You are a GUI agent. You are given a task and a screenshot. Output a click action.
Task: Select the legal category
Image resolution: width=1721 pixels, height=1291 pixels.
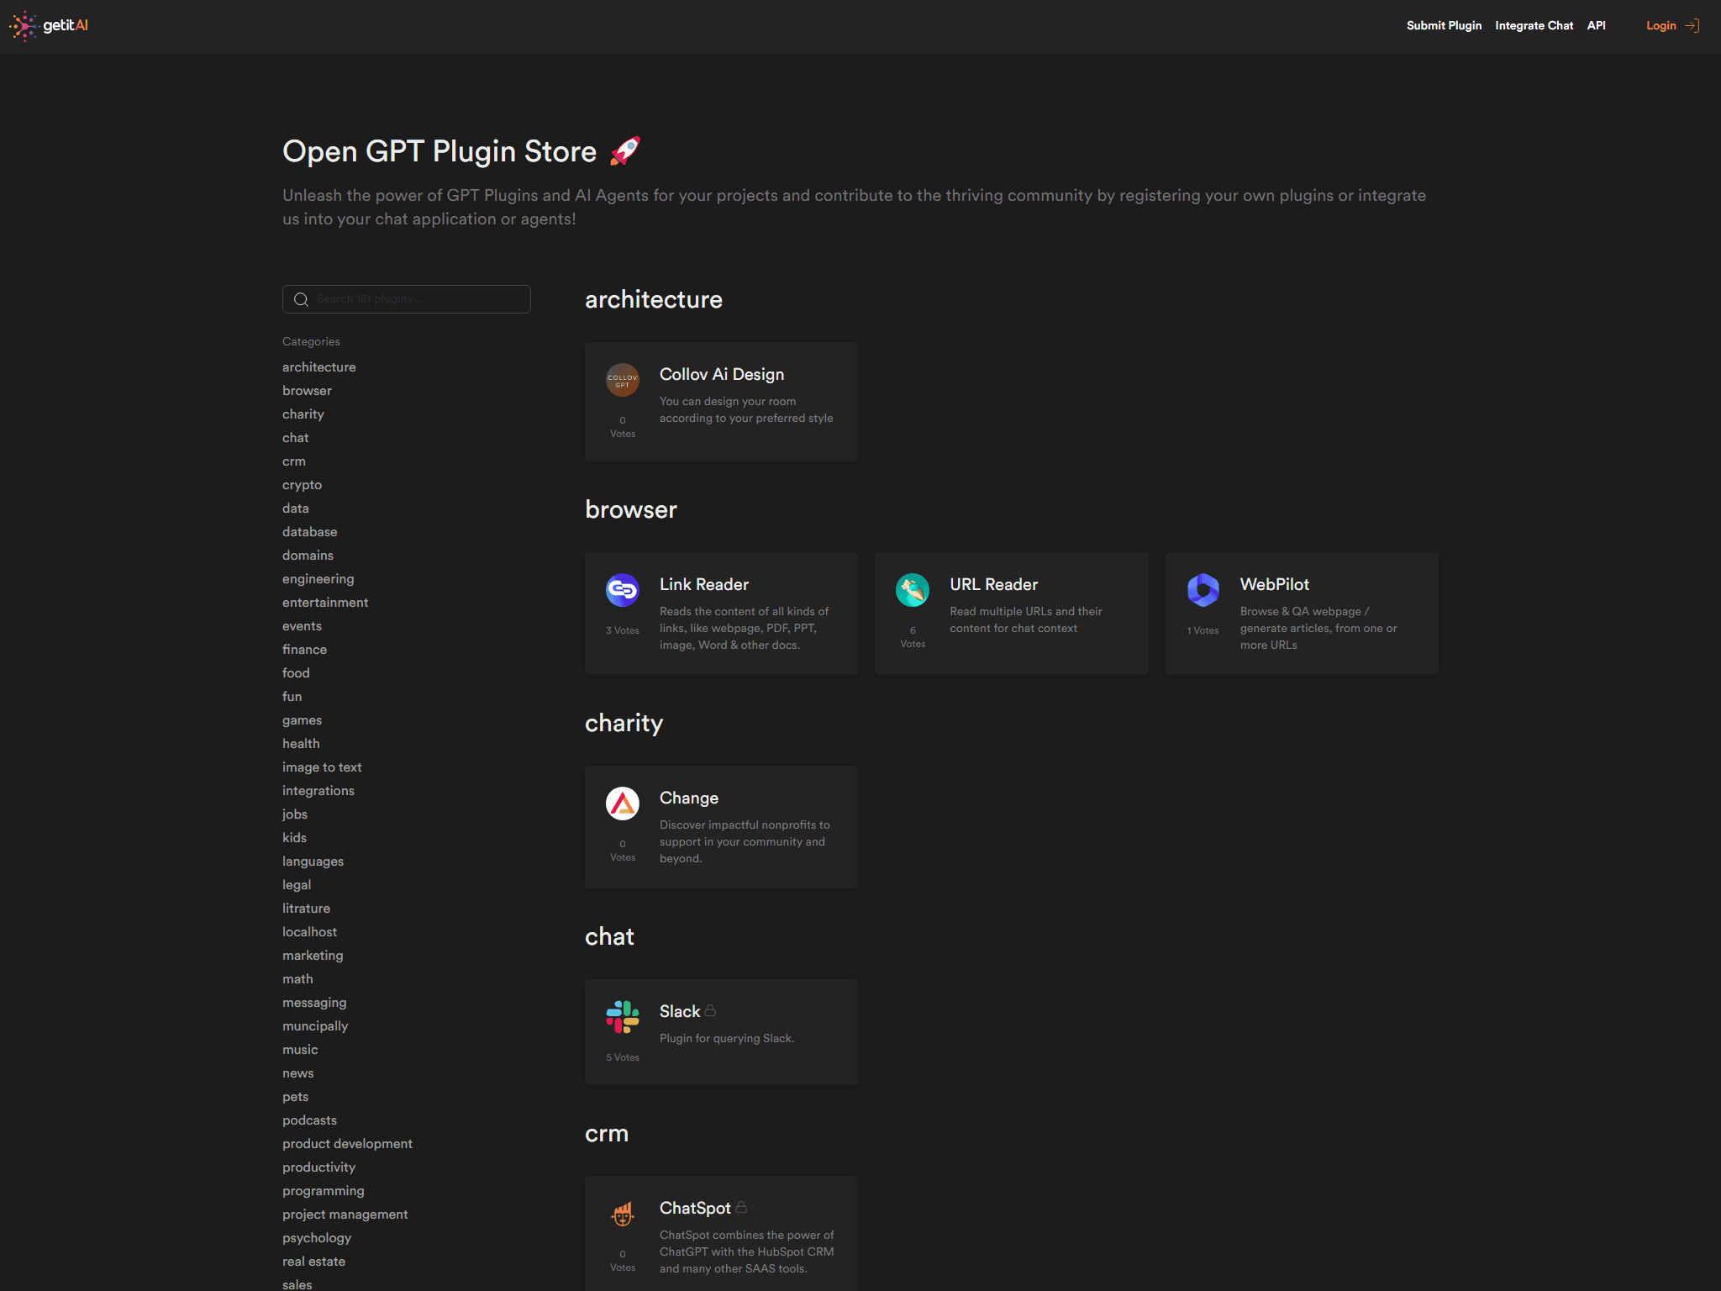point(297,885)
